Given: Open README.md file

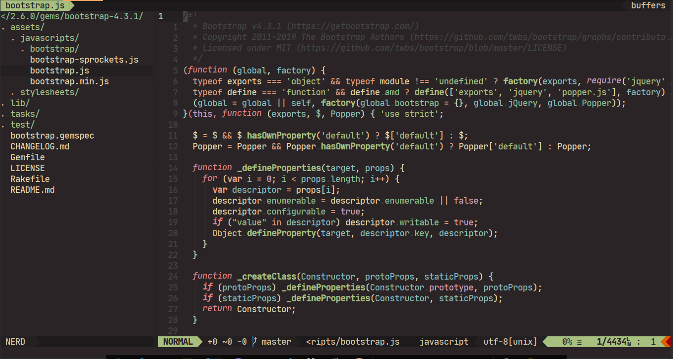Looking at the screenshot, I should (33, 190).
